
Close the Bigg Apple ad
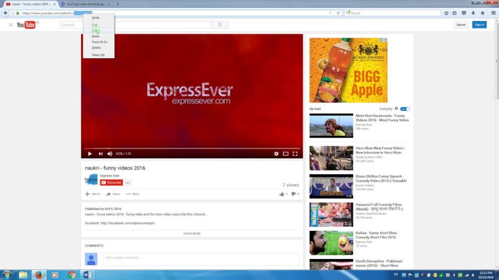(385, 40)
